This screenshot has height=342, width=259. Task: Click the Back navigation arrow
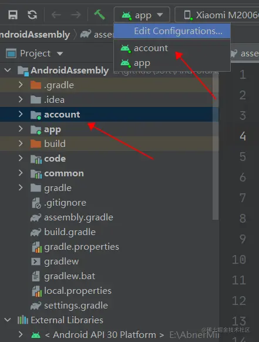56,15
